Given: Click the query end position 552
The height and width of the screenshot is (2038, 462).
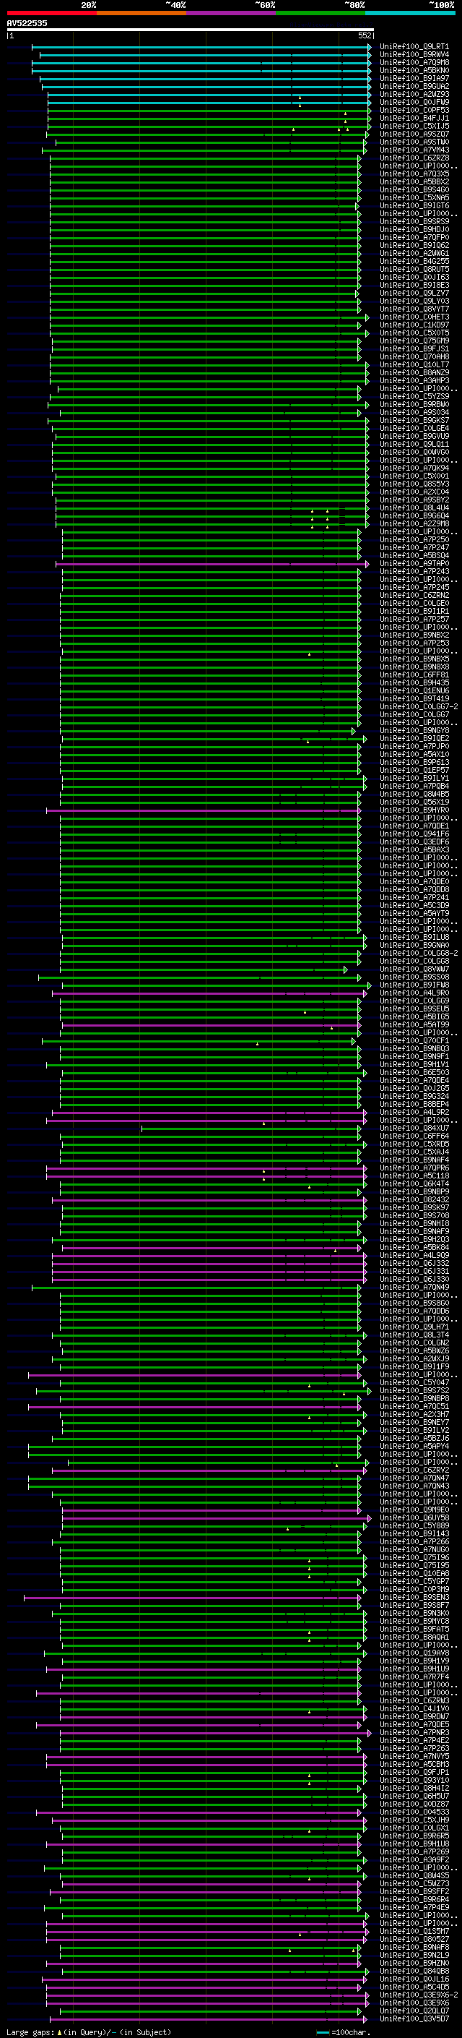Looking at the screenshot, I should click(x=365, y=35).
